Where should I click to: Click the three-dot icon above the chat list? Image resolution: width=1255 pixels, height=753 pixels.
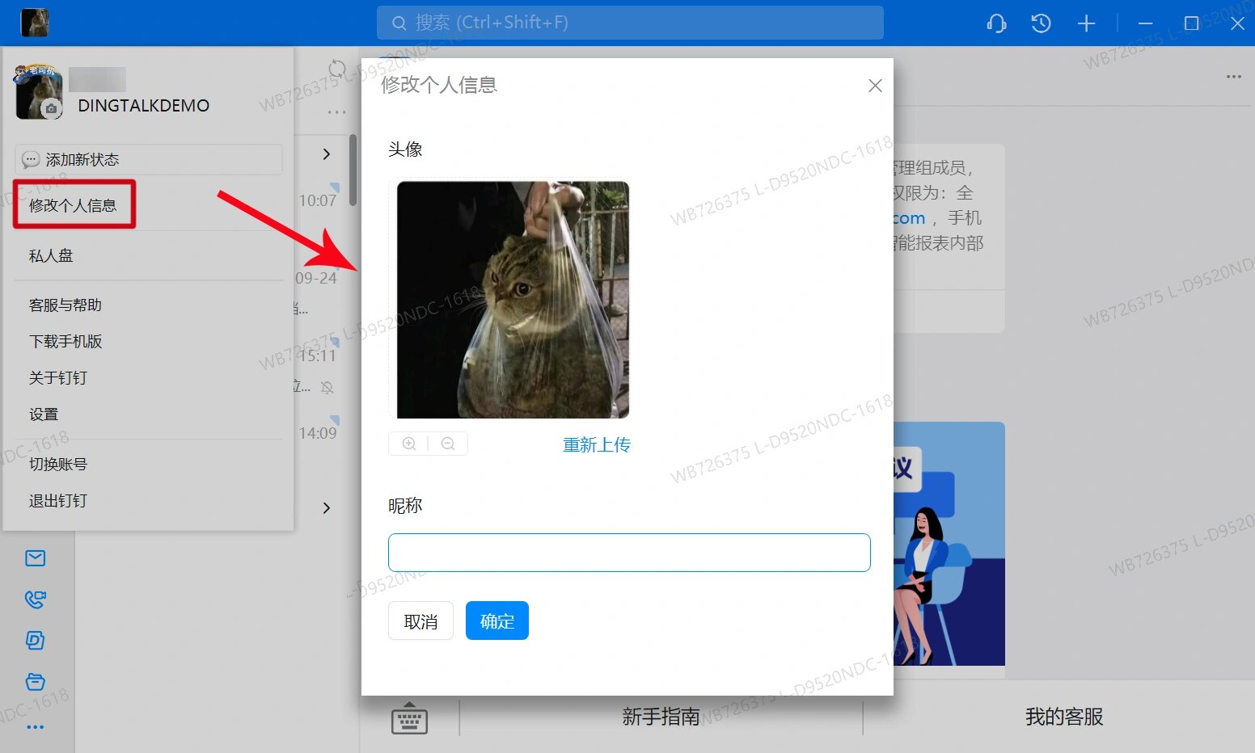336,112
